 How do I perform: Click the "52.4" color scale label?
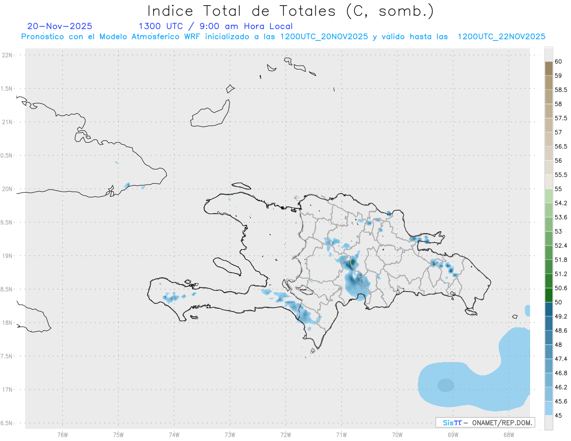(561, 245)
